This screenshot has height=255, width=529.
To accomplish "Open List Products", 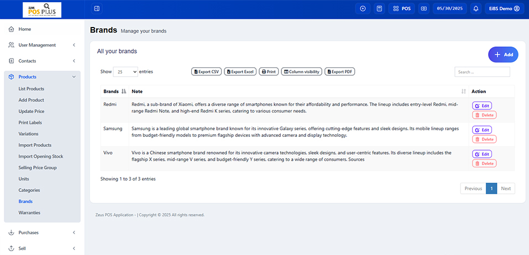I will [x=32, y=89].
